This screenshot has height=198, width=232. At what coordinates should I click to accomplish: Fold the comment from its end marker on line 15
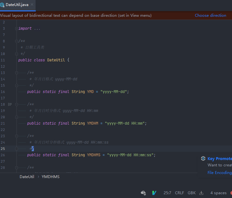tap(16, 85)
